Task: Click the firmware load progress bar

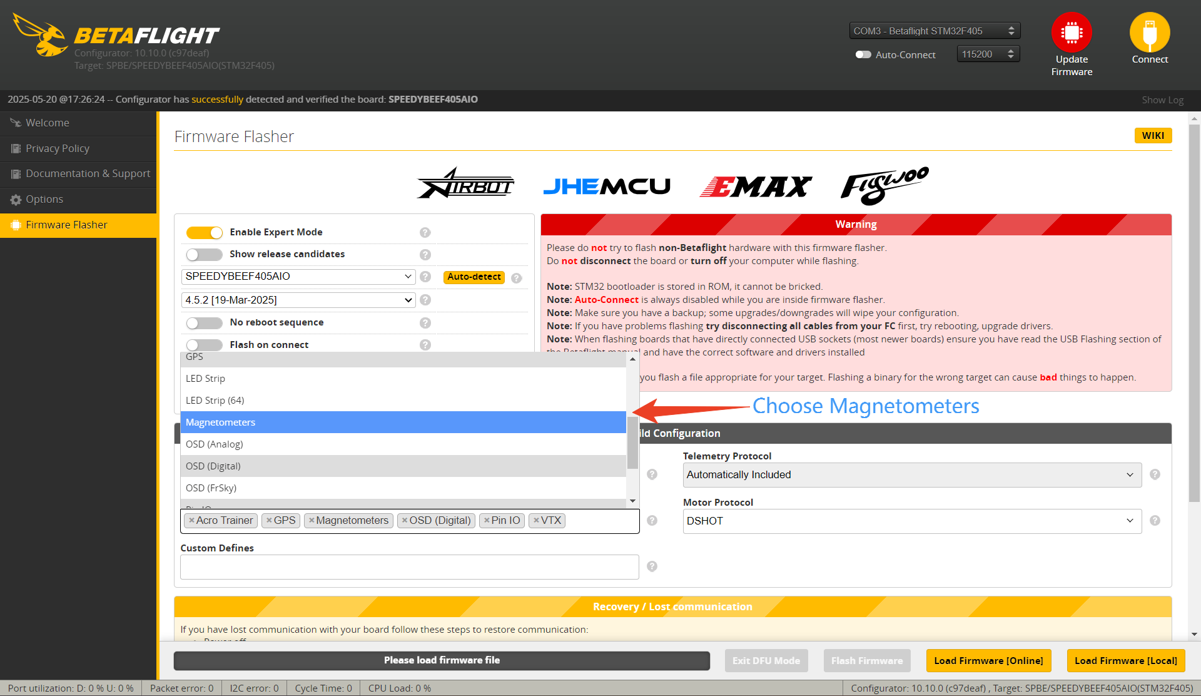Action: coord(442,660)
